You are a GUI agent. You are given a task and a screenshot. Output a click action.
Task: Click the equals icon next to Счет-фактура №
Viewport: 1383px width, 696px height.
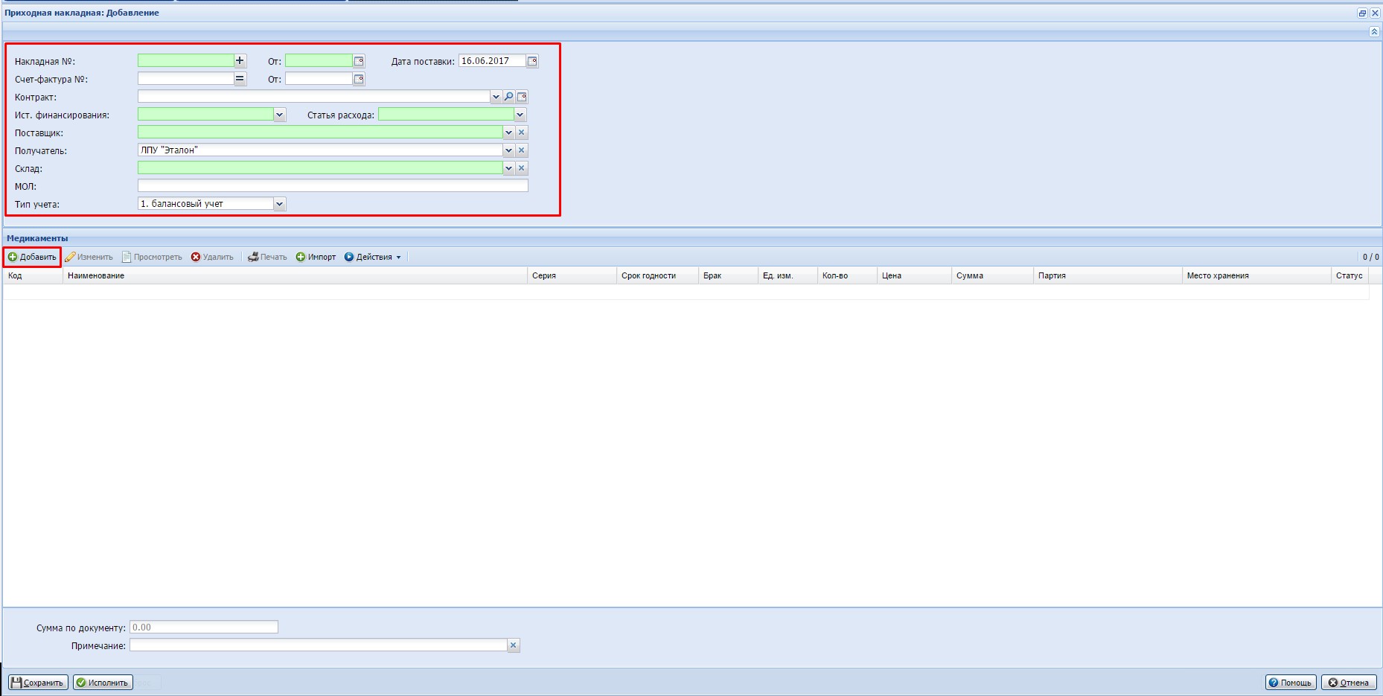(240, 79)
